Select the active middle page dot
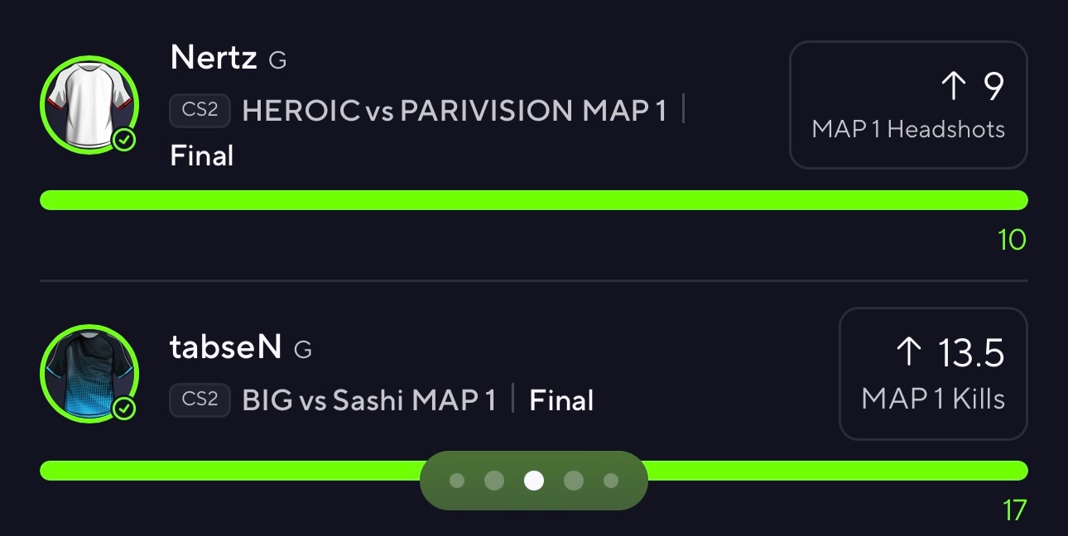 (534, 481)
